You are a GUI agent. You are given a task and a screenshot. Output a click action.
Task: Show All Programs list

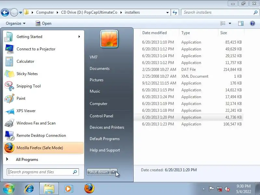coord(44,160)
